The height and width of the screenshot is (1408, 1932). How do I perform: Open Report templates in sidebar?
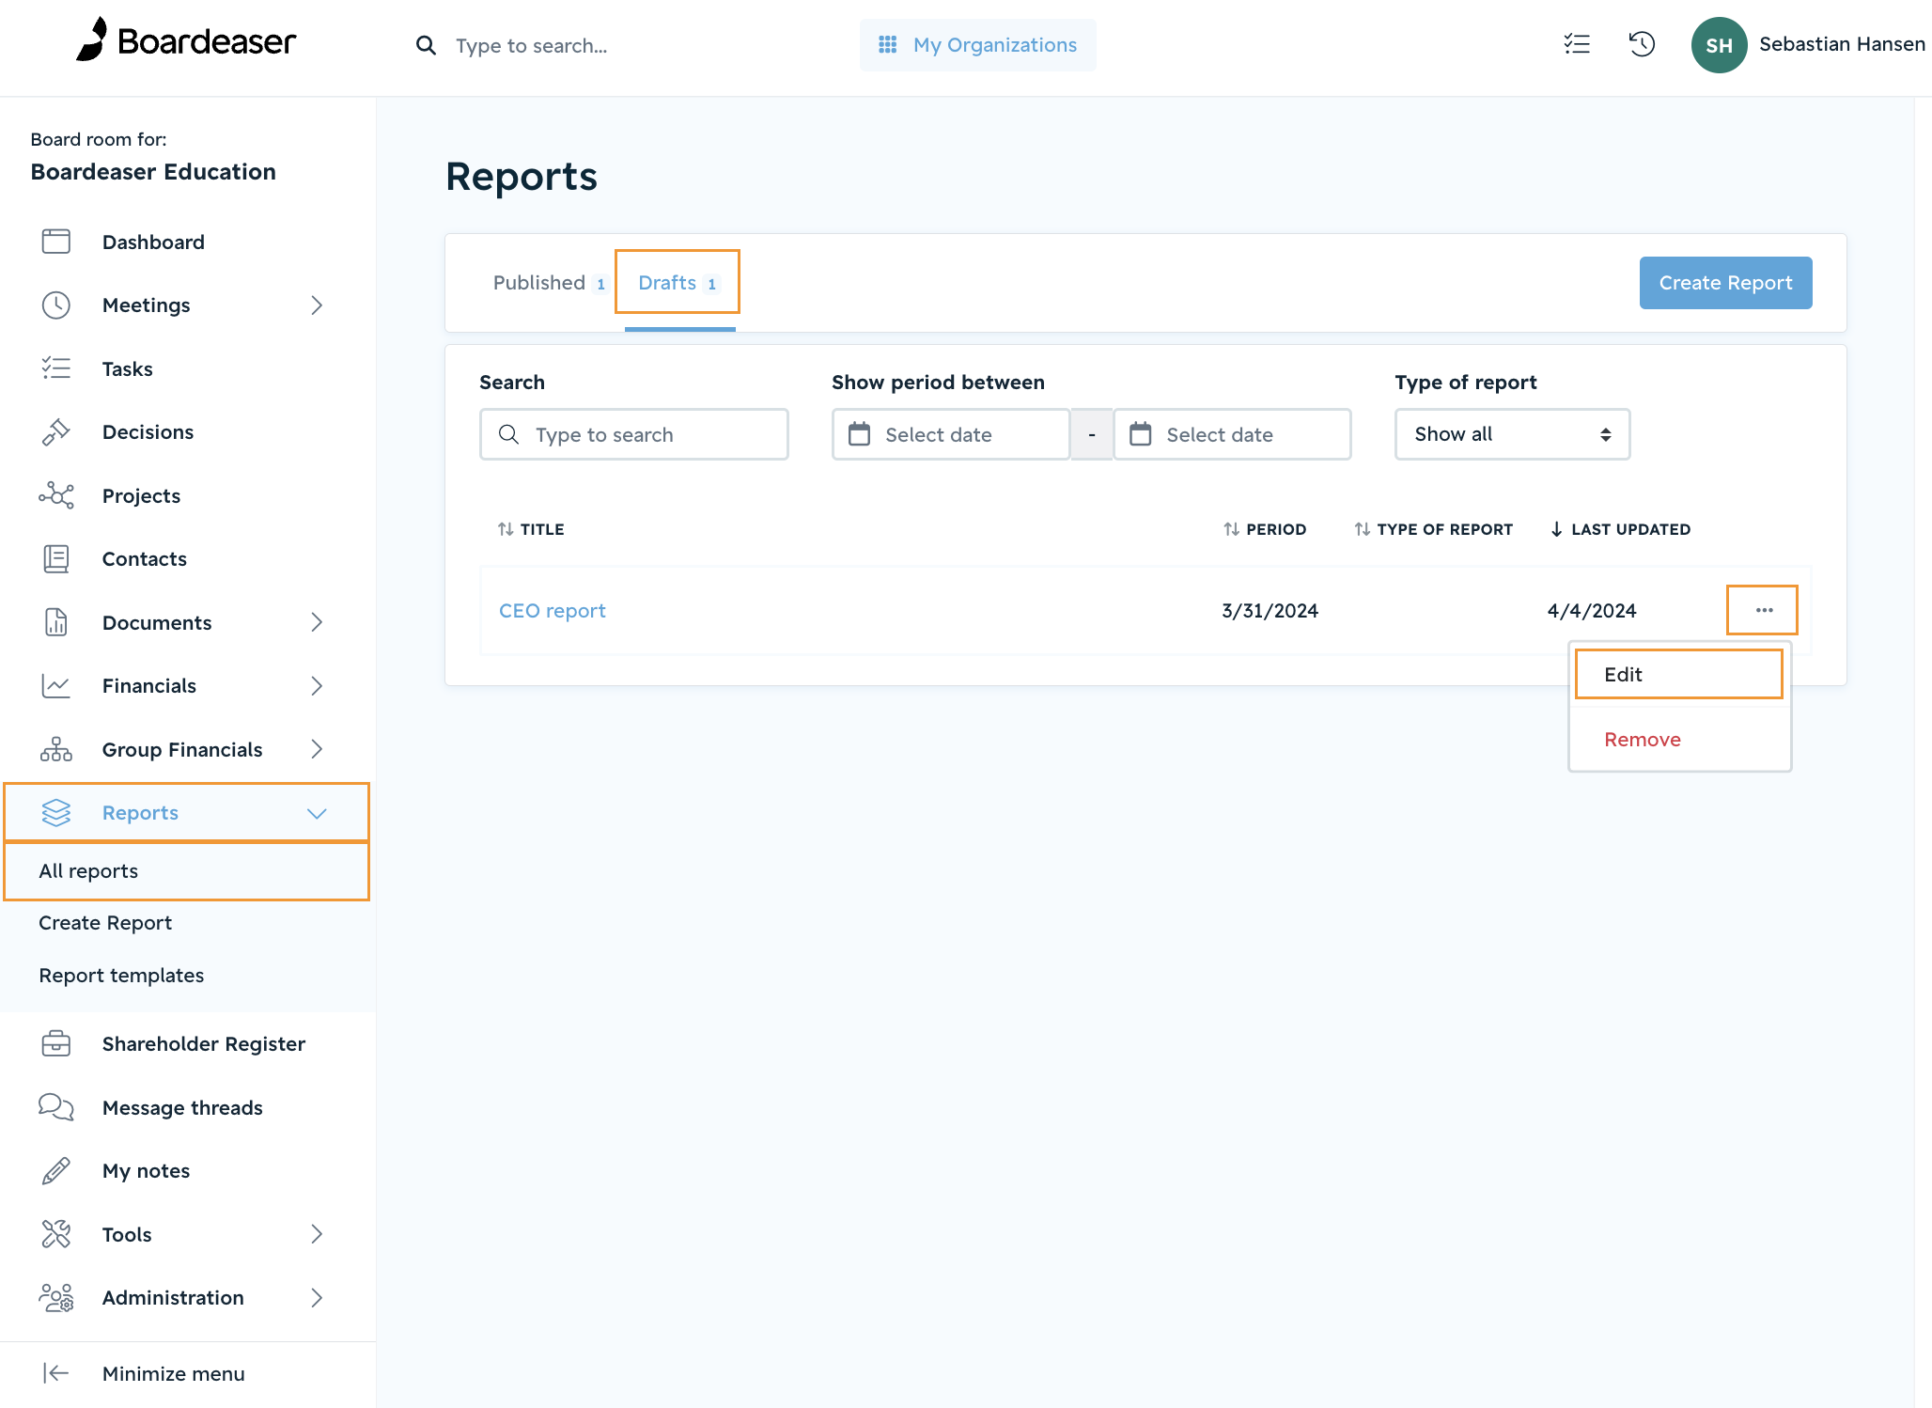(x=121, y=976)
